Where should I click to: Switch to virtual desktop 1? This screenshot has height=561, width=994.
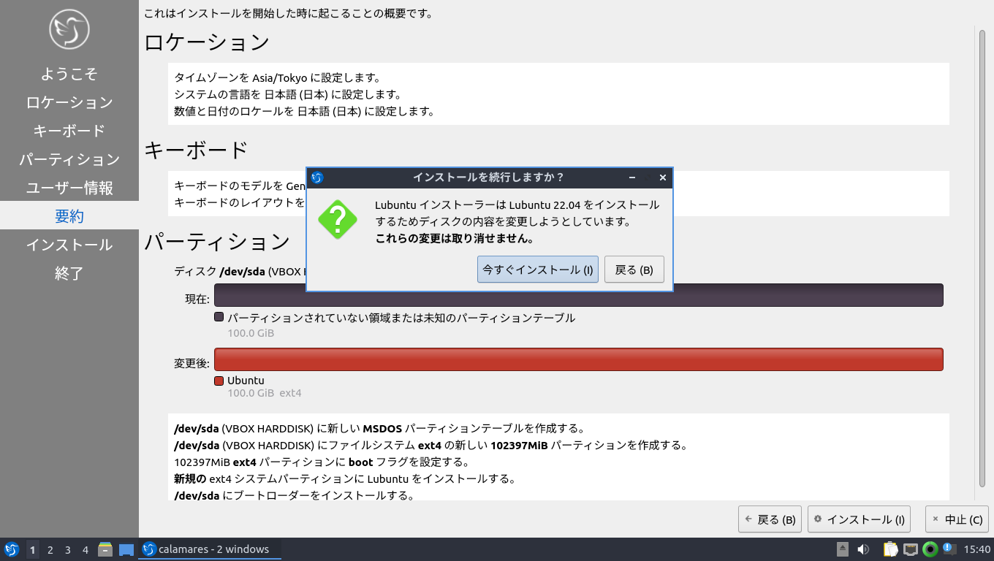(x=32, y=549)
